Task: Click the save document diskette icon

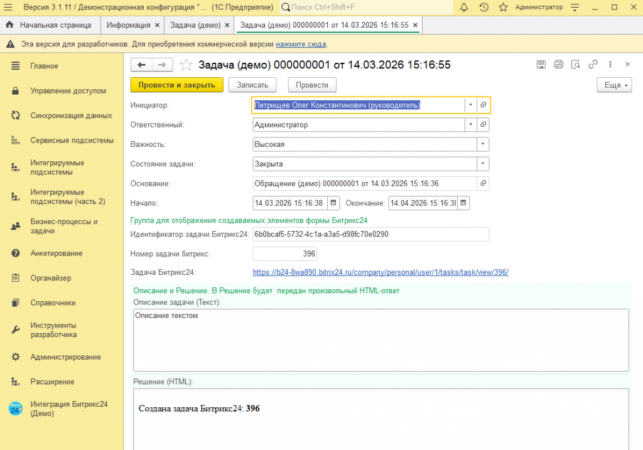Action: click(541, 65)
